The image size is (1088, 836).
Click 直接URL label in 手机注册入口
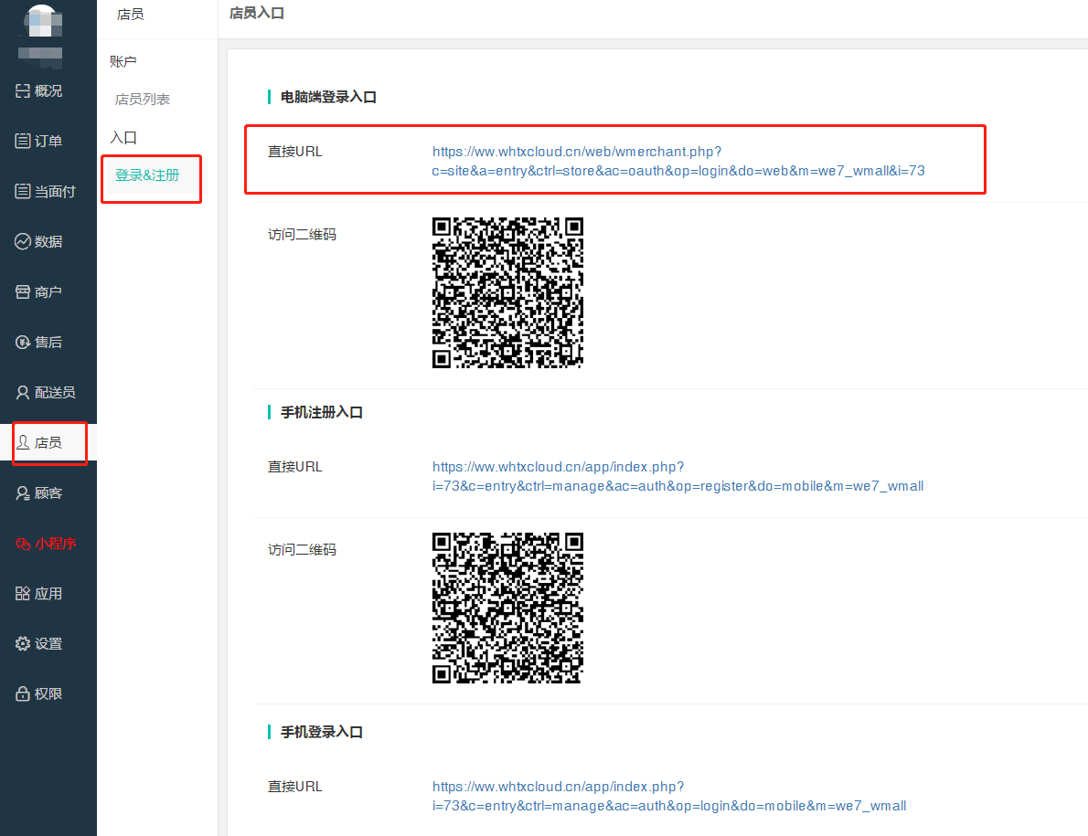tap(295, 467)
